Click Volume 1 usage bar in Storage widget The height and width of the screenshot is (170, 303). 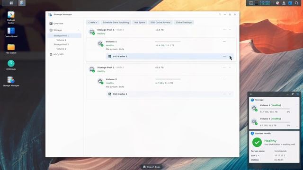click(x=275, y=109)
